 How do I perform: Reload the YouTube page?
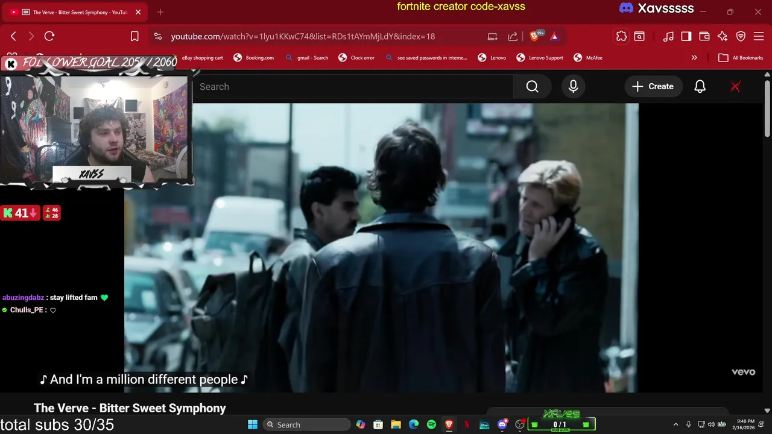click(49, 36)
